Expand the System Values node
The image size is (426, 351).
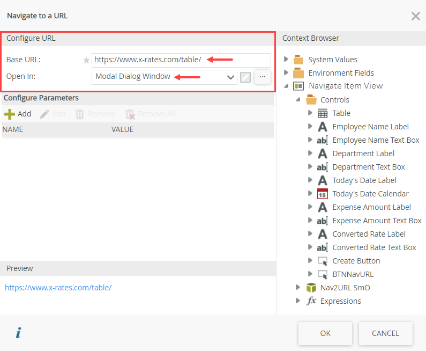pos(286,59)
